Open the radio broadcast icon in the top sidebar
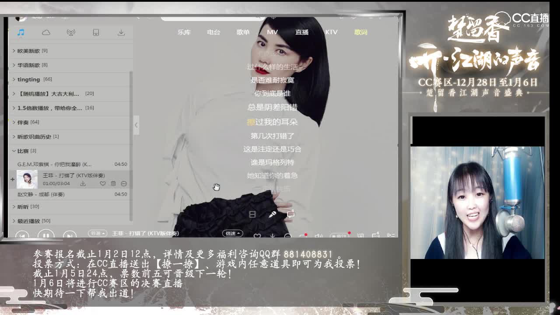The height and width of the screenshot is (315, 560). (71, 33)
